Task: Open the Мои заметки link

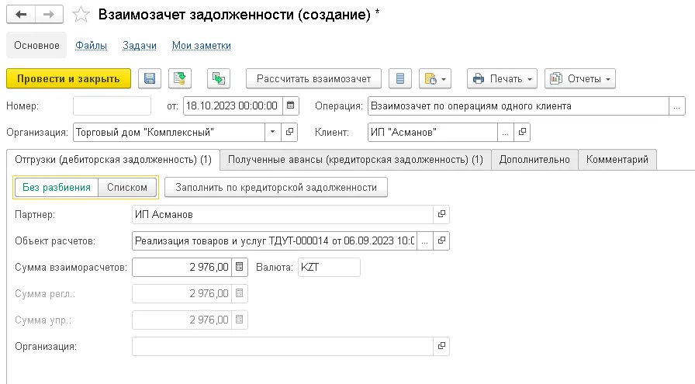Action: [x=201, y=45]
